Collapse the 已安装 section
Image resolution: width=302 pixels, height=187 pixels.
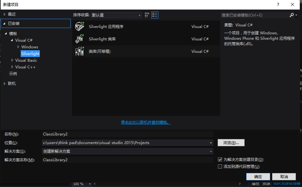[x=4, y=24]
